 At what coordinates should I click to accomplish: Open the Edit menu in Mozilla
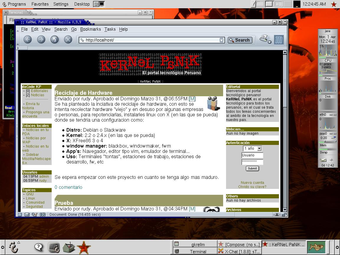(x=35, y=29)
